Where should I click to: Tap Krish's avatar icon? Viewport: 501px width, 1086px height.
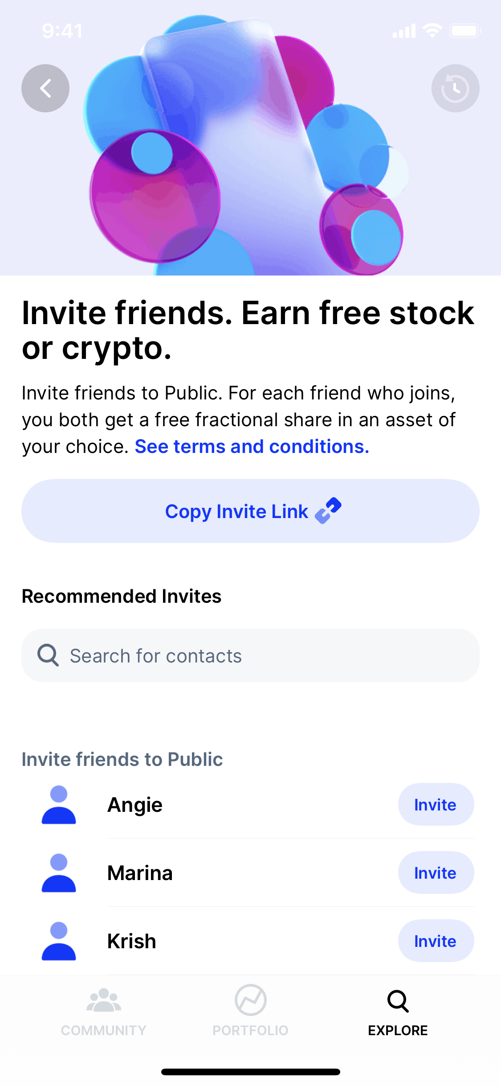coord(59,941)
